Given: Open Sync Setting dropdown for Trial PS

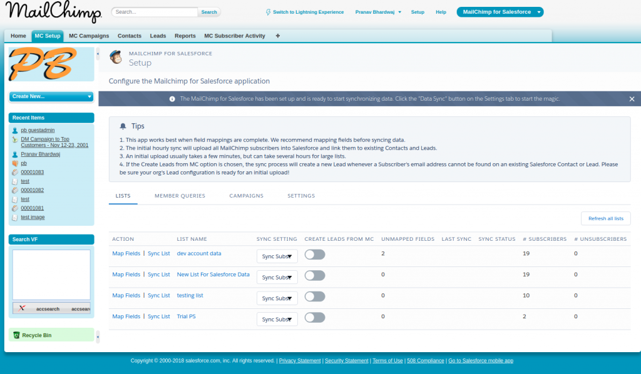Looking at the screenshot, I should [277, 320].
